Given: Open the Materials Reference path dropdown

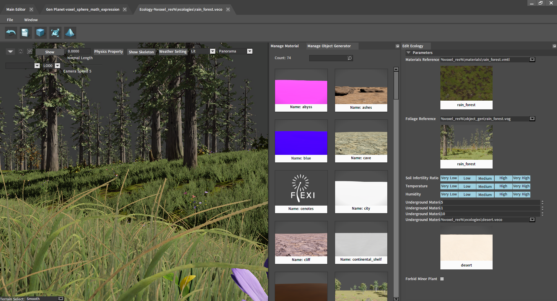Looking at the screenshot, I should [532, 59].
